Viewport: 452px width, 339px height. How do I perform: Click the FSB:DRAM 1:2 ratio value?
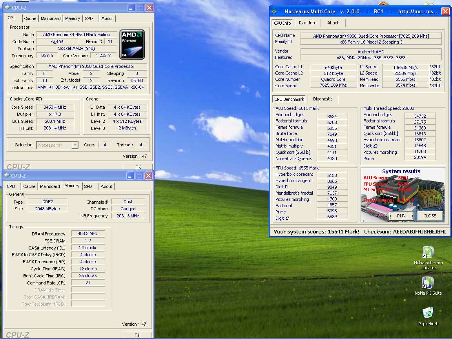pyautogui.click(x=88, y=241)
